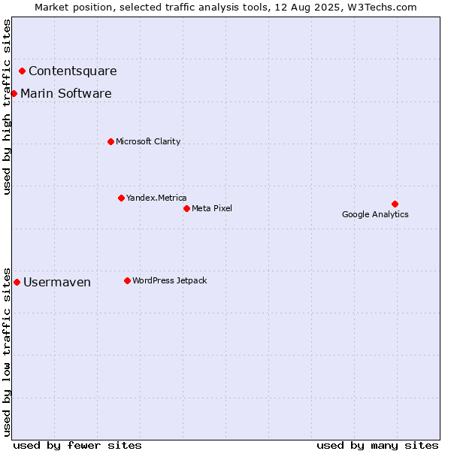Select the Usermaven red data point
This screenshot has width=451, height=451.
click(17, 282)
